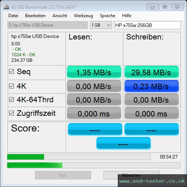Click the 4K write result 0,23 MB/s
The image size is (187, 187).
pyautogui.click(x=152, y=86)
